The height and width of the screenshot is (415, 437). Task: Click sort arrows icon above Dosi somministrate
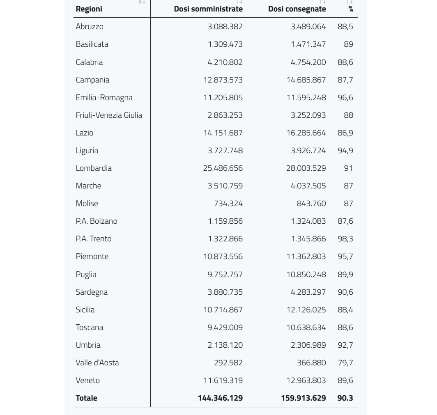[239, 2]
